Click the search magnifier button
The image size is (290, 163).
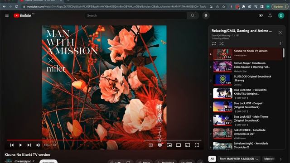[193, 15]
